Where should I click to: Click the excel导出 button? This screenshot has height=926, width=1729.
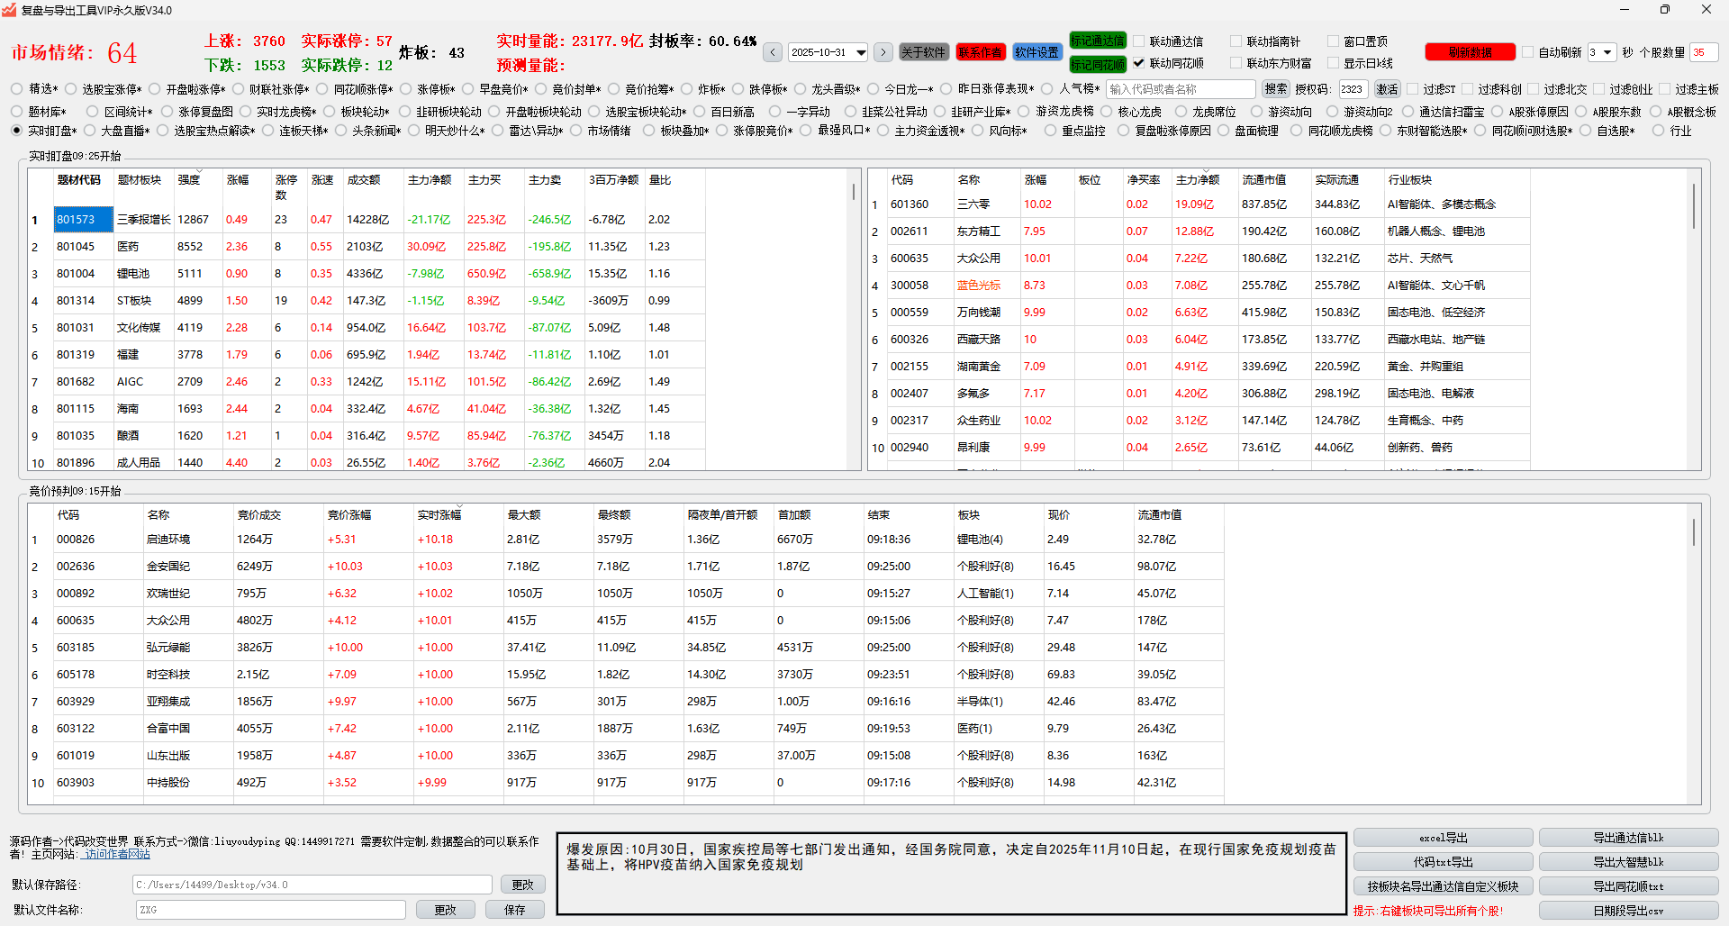(x=1444, y=838)
